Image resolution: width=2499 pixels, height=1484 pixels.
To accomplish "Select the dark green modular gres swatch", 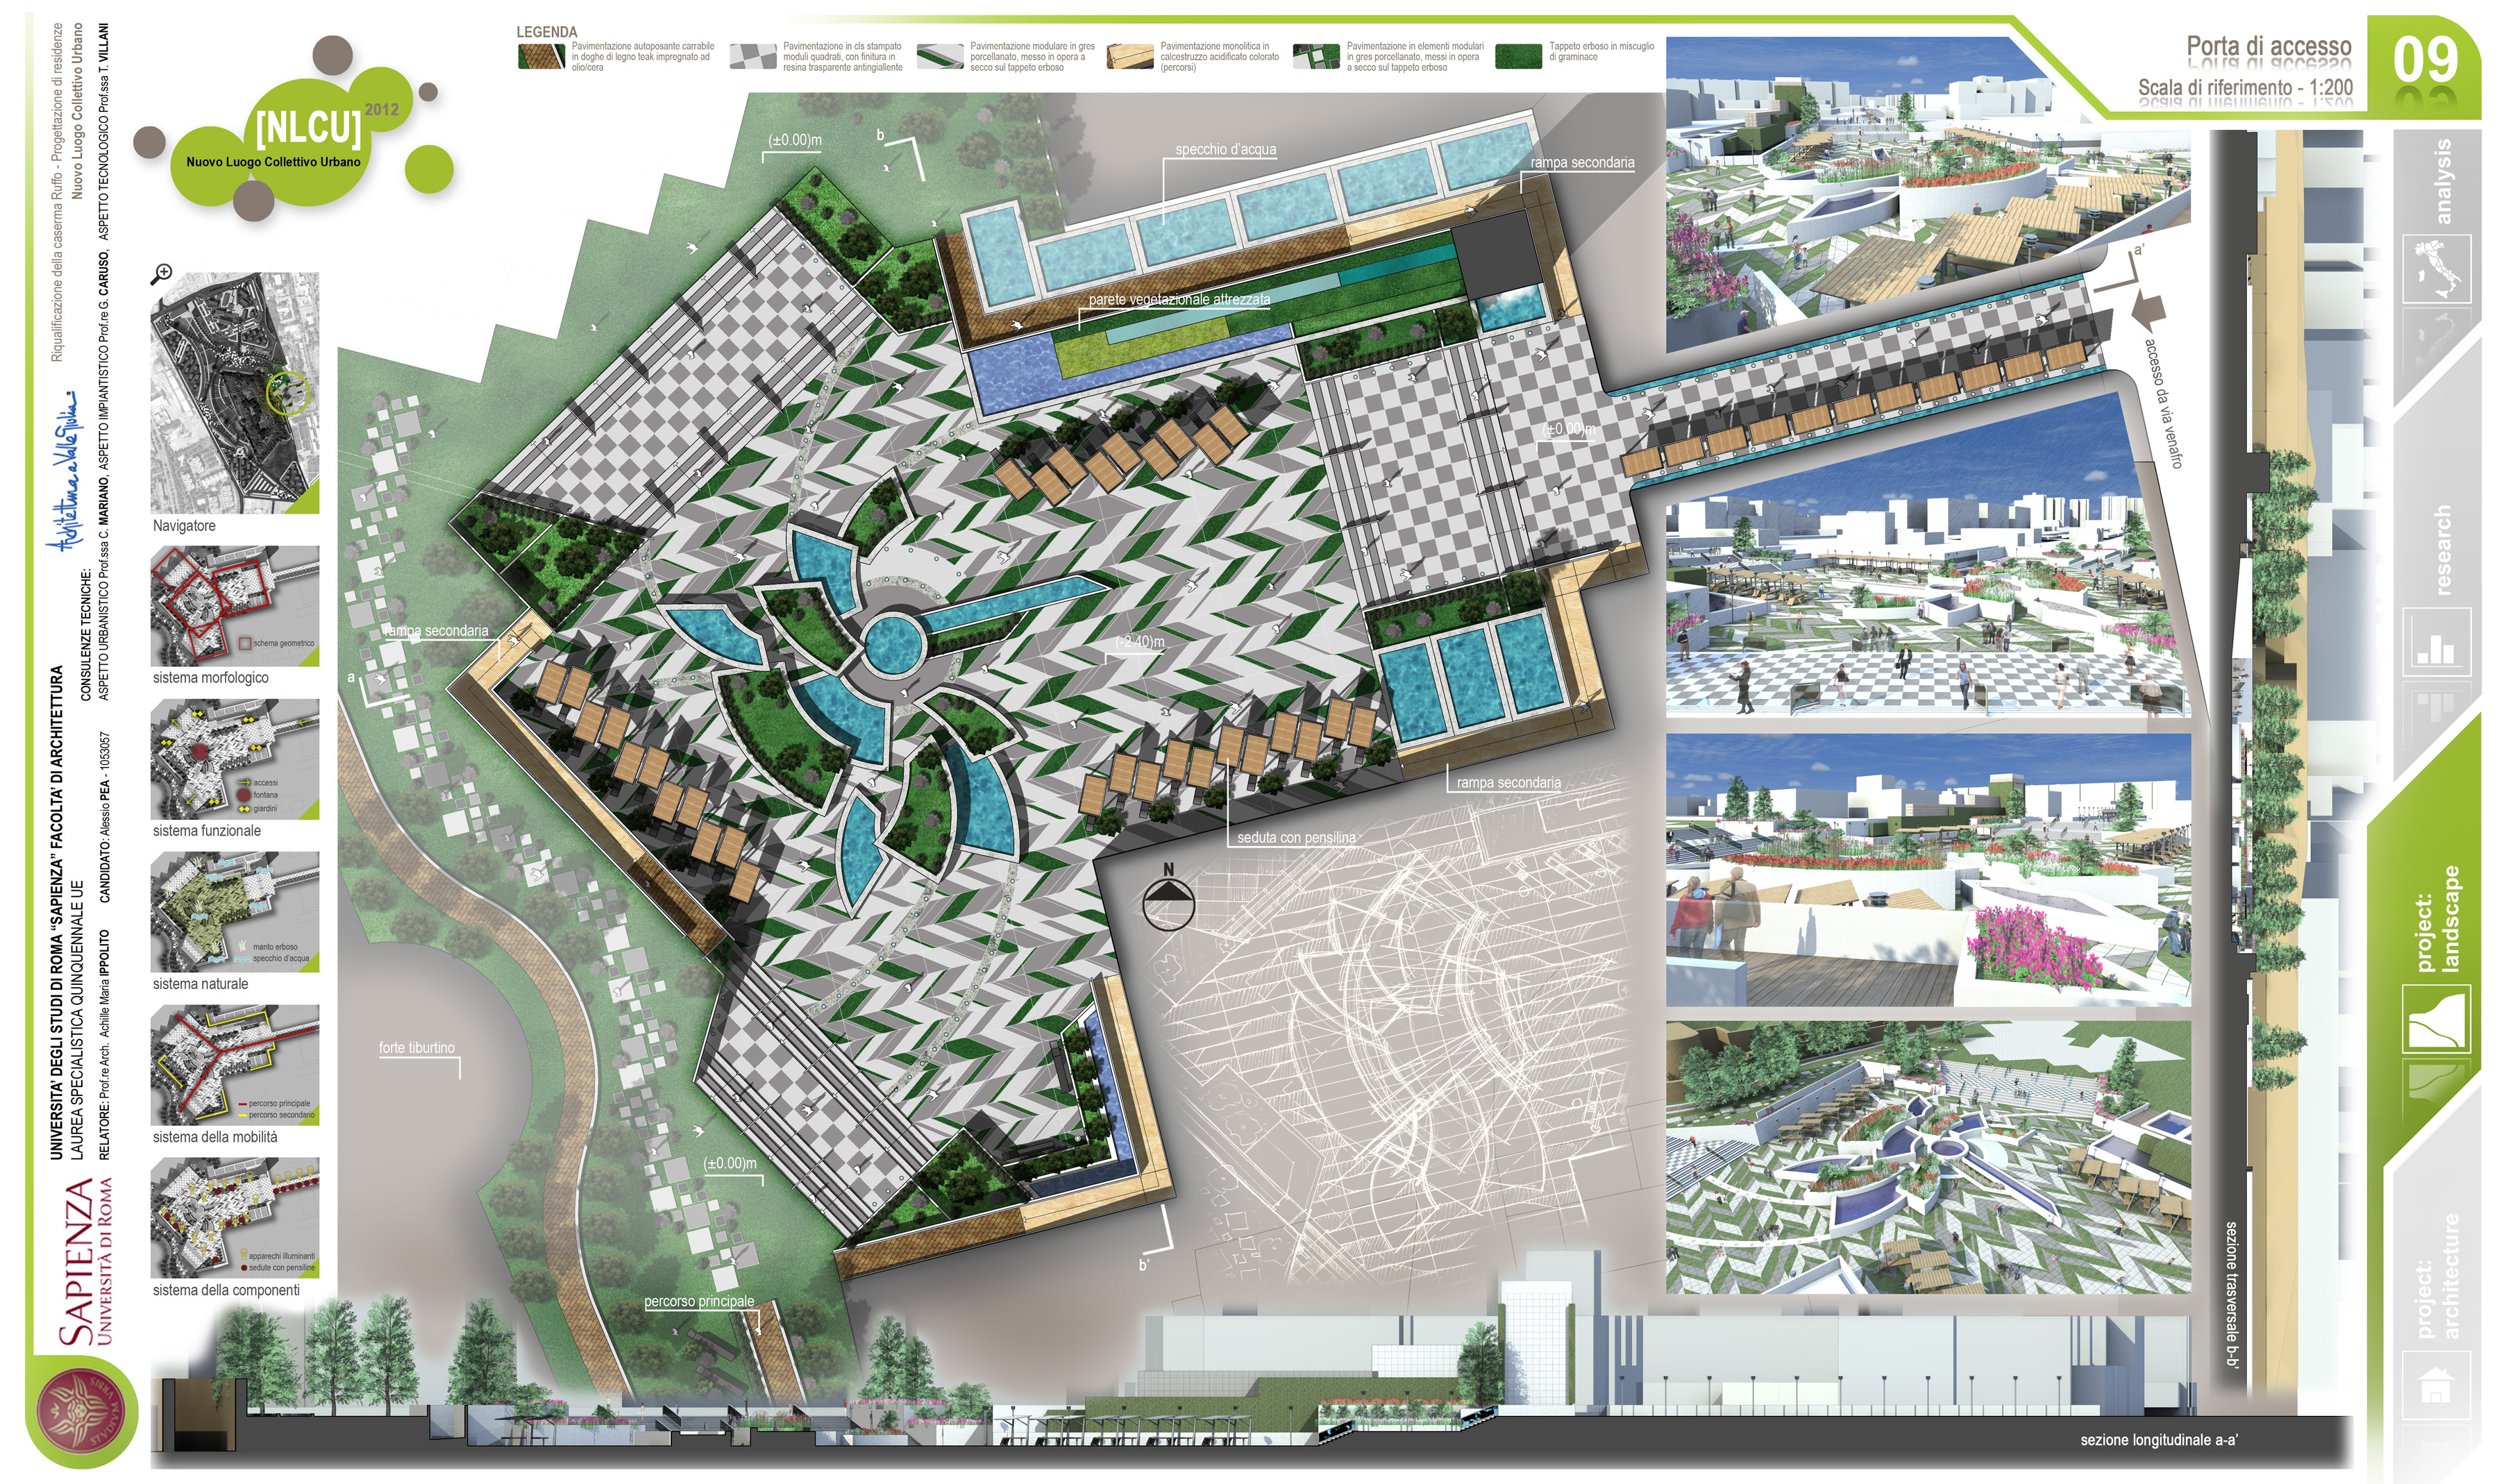I will (x=1316, y=57).
